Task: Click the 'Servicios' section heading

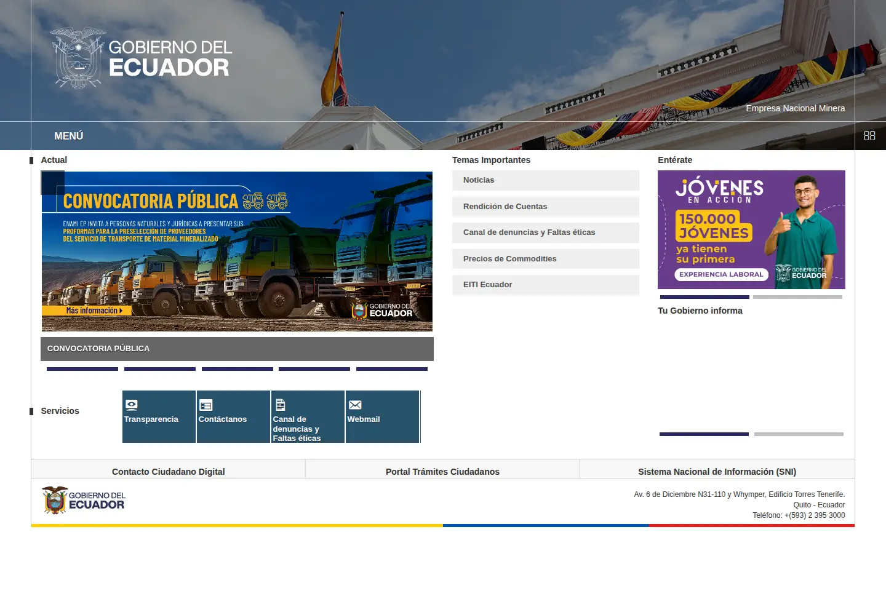Action: click(x=60, y=411)
